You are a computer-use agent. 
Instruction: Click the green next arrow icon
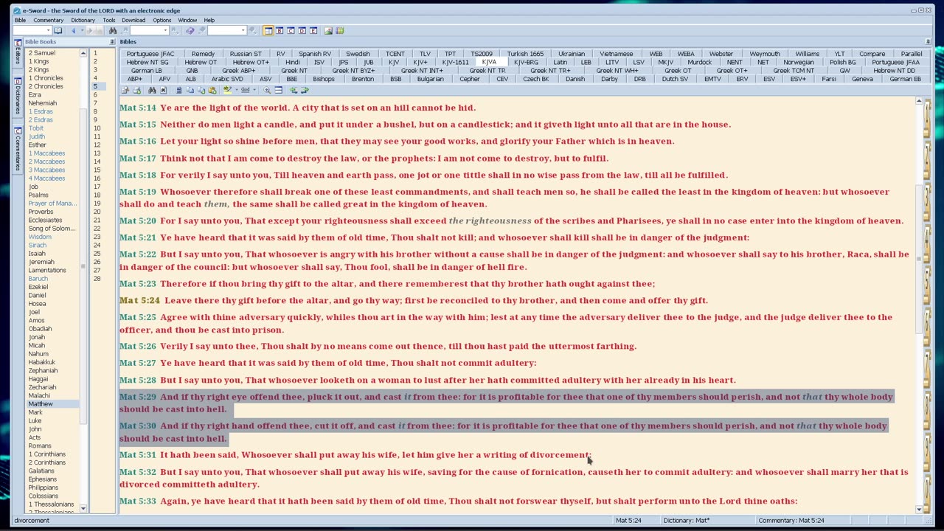[x=304, y=90]
